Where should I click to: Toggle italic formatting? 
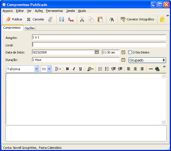point(74,69)
